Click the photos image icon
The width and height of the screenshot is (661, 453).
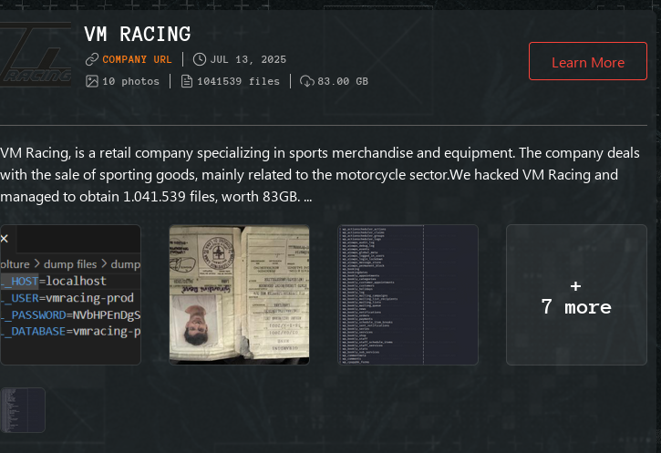click(92, 81)
